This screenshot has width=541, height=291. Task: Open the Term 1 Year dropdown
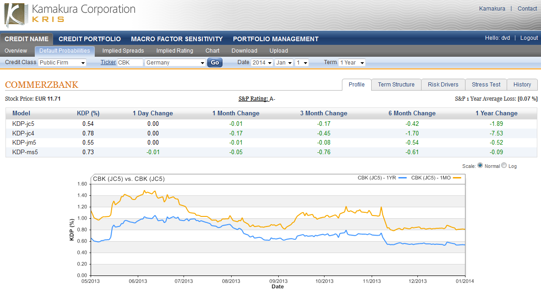point(352,62)
